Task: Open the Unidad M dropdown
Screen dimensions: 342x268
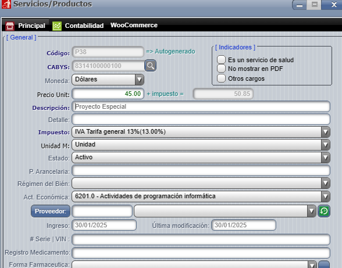Action: (x=201, y=145)
